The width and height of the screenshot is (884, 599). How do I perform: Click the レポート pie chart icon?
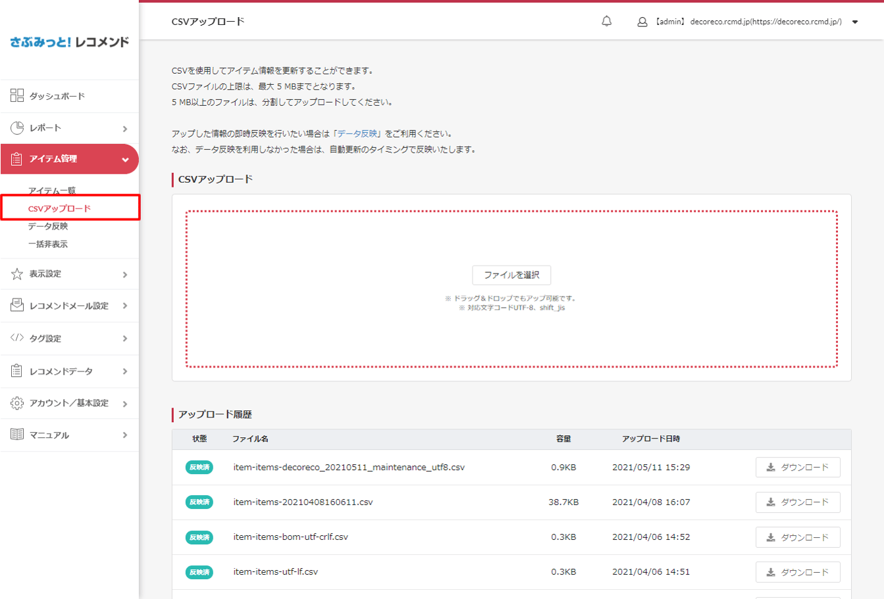point(17,128)
